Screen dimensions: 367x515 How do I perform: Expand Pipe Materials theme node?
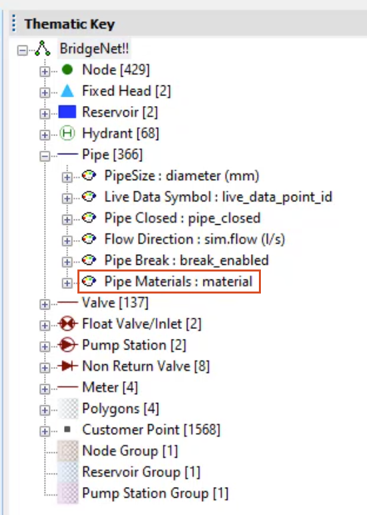pyautogui.click(x=67, y=283)
